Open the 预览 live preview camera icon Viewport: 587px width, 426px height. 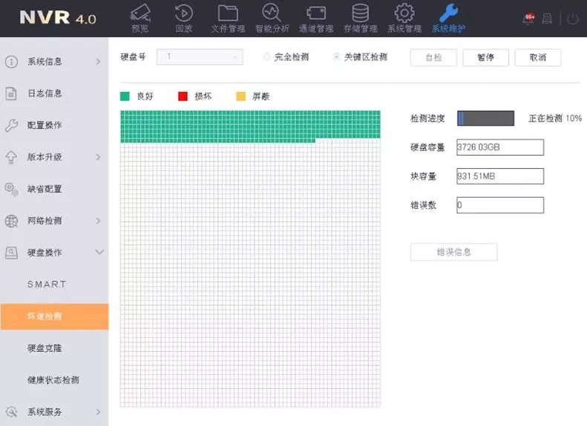tap(140, 13)
